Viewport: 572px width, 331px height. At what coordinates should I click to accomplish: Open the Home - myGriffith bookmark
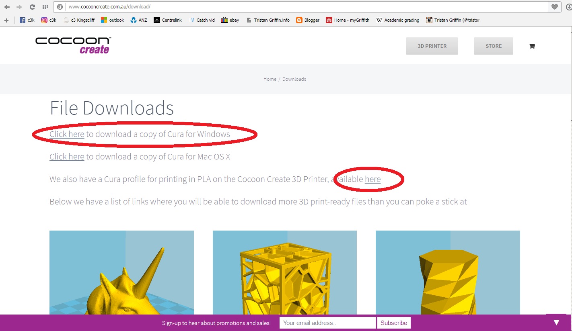coord(348,20)
